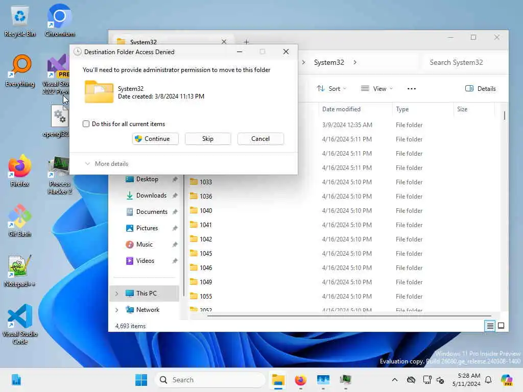Click the Search System32 field

pos(464,62)
